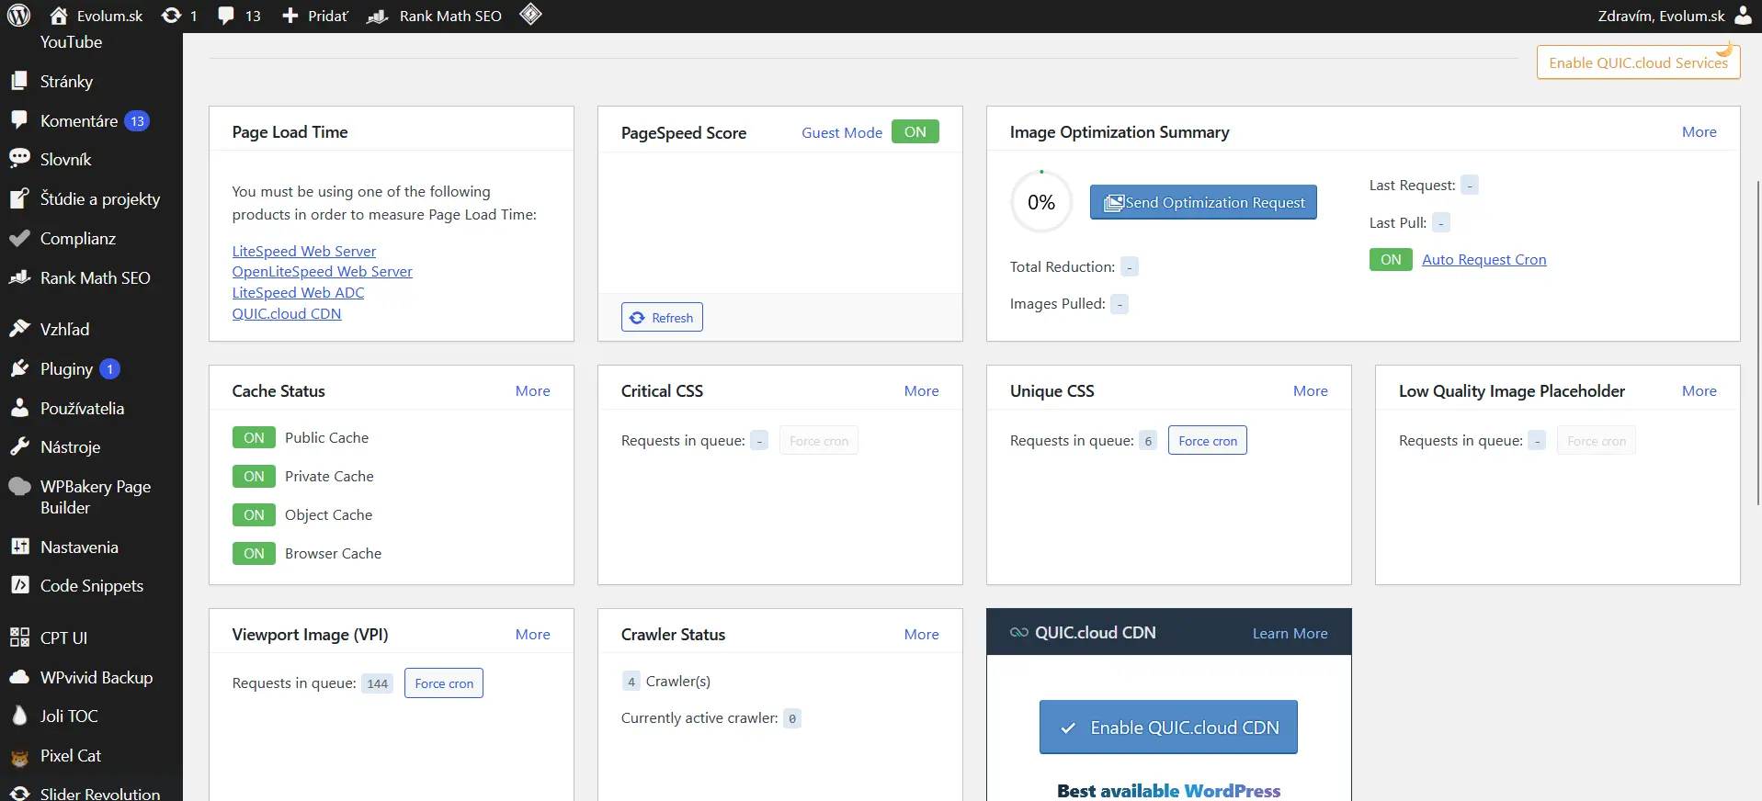The width and height of the screenshot is (1762, 801).
Task: Toggle the Guest Mode ON switch
Action: click(915, 132)
